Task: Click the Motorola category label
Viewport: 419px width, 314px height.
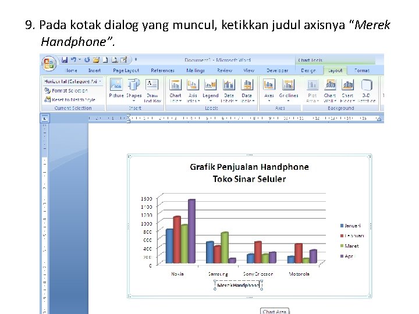Action: point(299,274)
